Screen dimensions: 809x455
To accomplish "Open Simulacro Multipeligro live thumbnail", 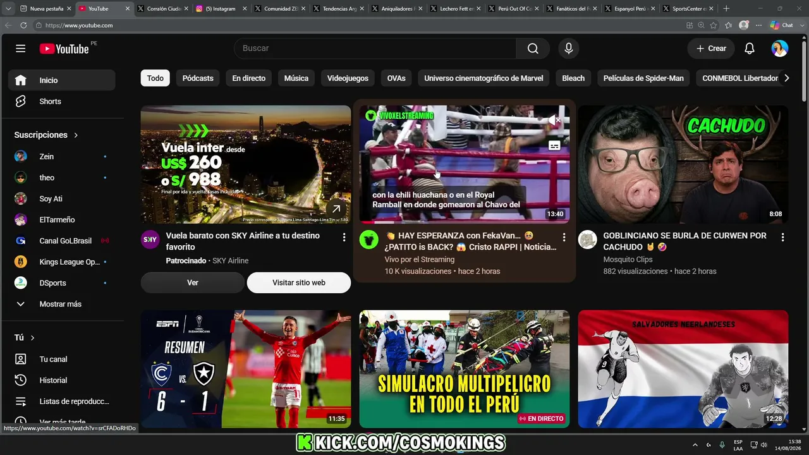I will [465, 369].
